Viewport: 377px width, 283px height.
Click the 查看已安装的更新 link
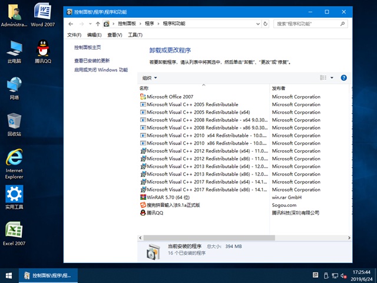click(x=92, y=60)
